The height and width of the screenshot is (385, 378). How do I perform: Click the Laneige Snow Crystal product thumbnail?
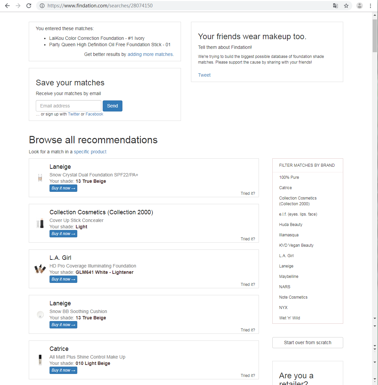(40, 177)
